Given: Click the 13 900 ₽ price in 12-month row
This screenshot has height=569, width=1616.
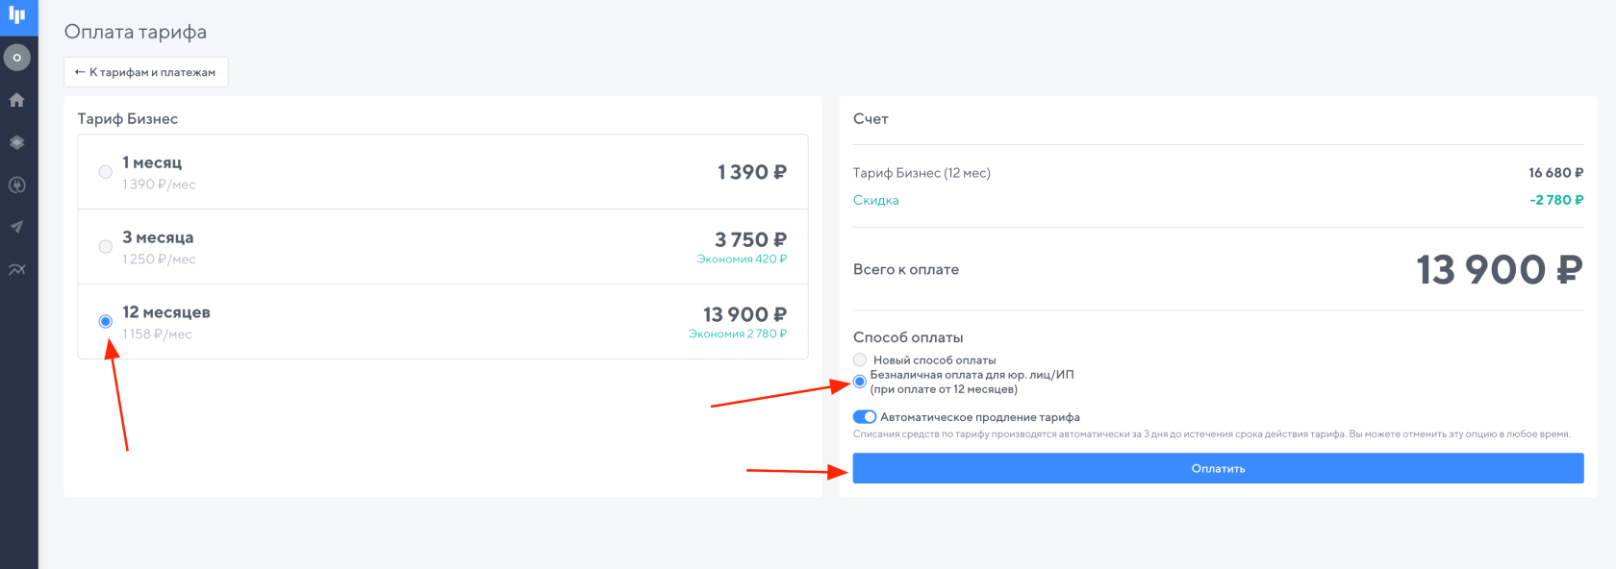Looking at the screenshot, I should 745,314.
